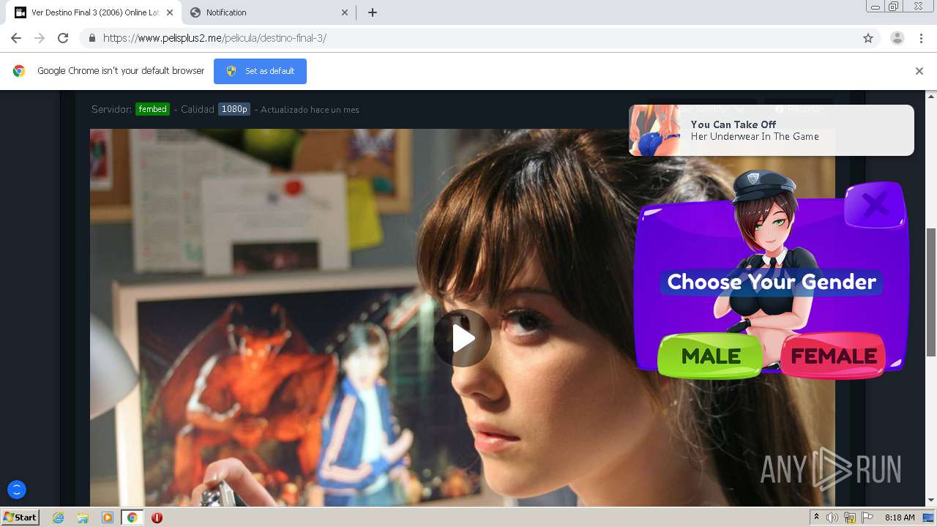Click the Servidor label

pos(111,109)
